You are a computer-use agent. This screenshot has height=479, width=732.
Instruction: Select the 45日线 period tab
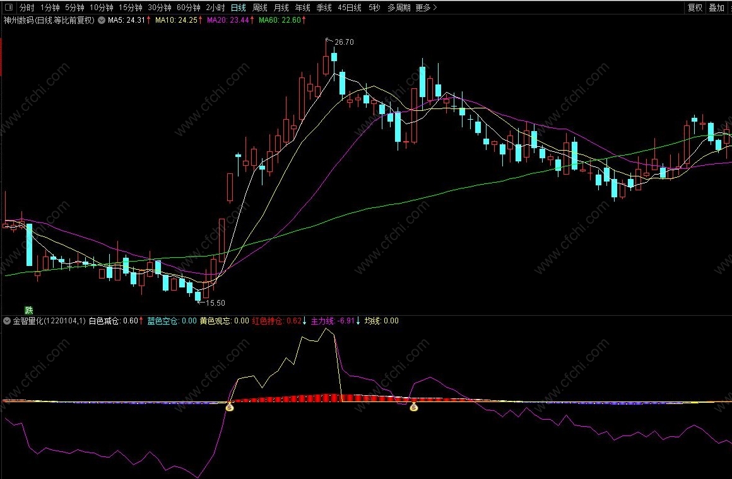tap(349, 8)
